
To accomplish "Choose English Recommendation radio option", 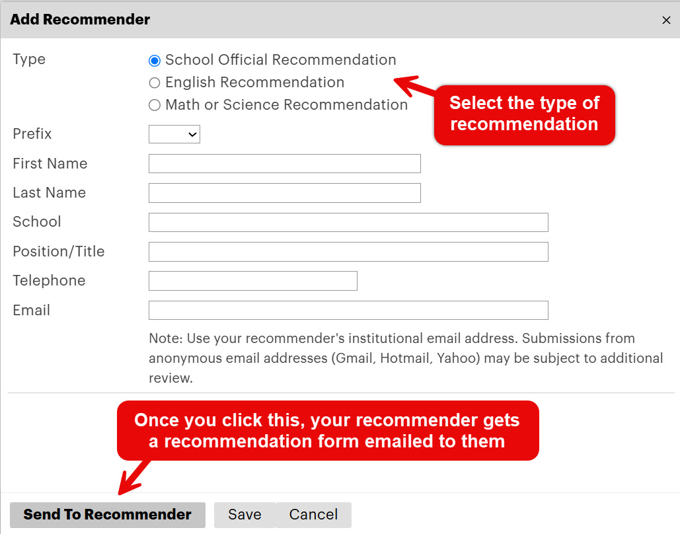I will click(x=155, y=83).
